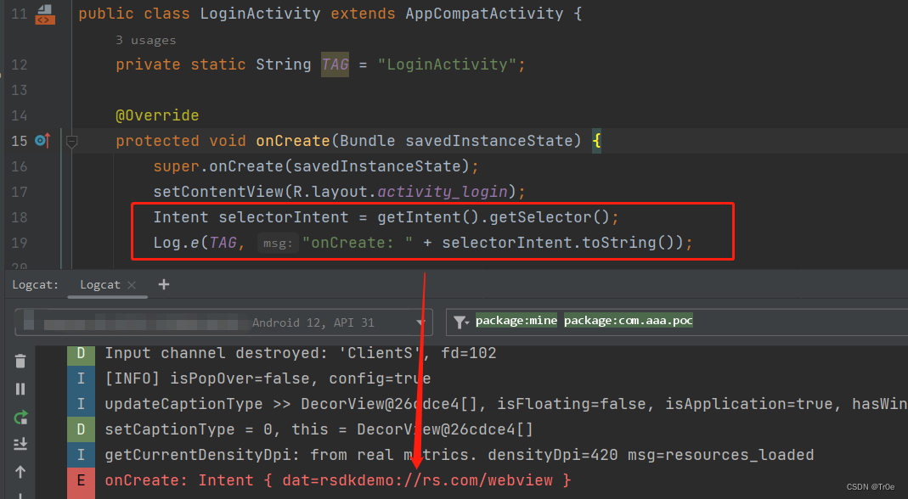Click 'getSelector()' call on line 18
The image size is (908, 499).
550,217
